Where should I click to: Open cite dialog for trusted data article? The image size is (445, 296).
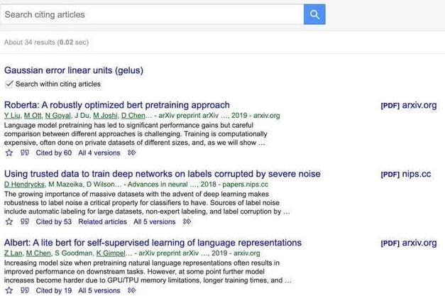25,221
